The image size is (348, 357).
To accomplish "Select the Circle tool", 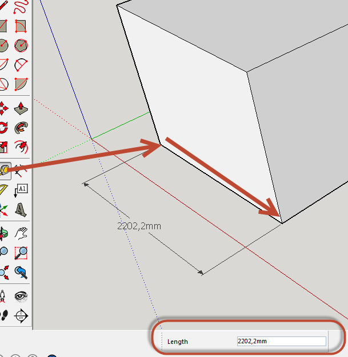I will [4, 45].
